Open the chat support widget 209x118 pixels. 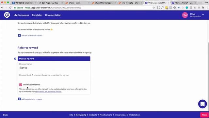point(202,104)
